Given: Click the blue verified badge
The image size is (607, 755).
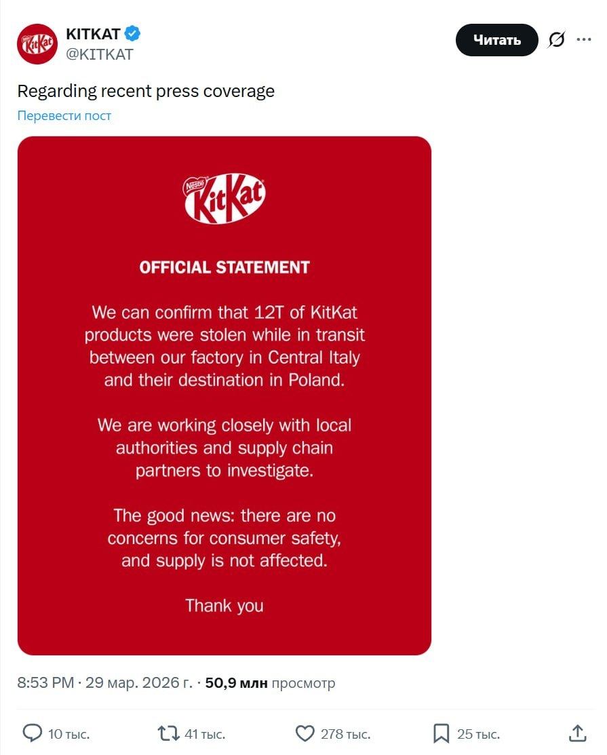Looking at the screenshot, I should (x=132, y=34).
